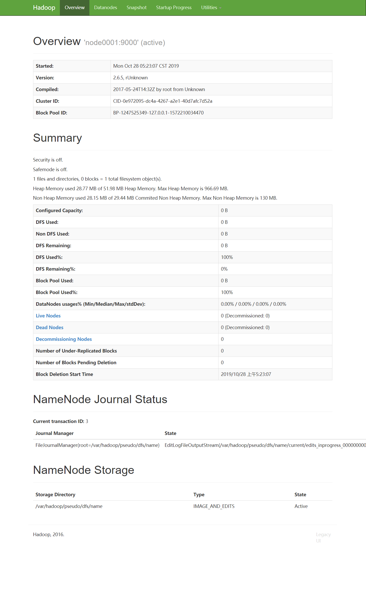Click Block Deletion Start Time value '2019/10/28 上午5:23:07'

tap(246, 374)
